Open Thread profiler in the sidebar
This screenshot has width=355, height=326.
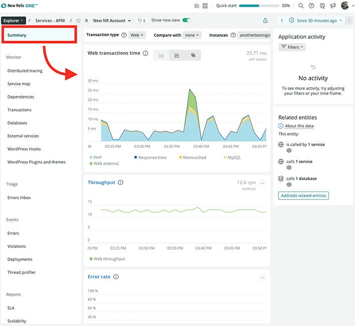tap(22, 272)
